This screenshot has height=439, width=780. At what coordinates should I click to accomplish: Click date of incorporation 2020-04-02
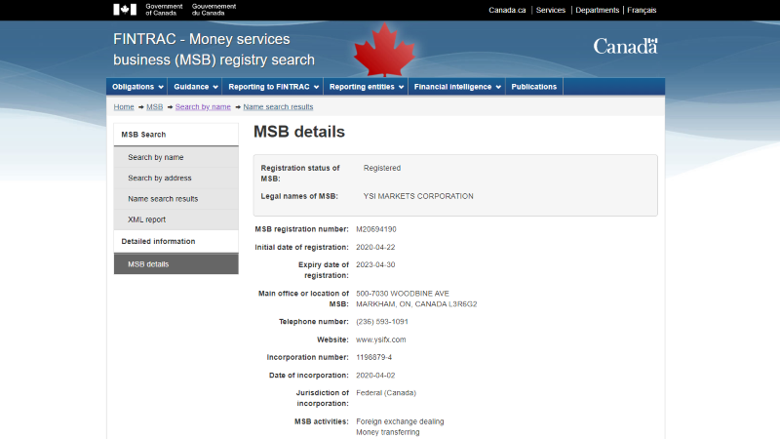click(x=375, y=376)
